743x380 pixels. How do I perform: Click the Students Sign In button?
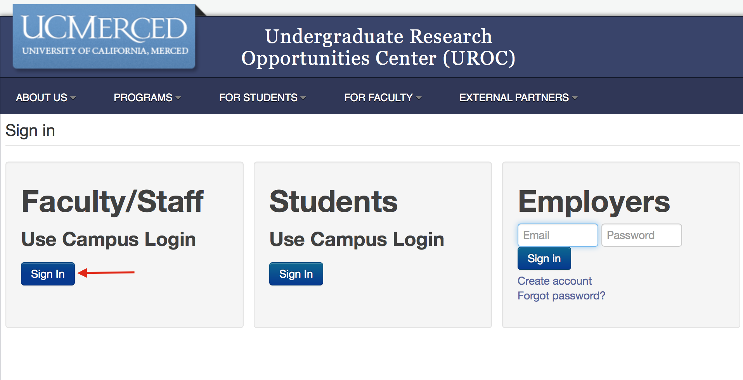pos(296,274)
